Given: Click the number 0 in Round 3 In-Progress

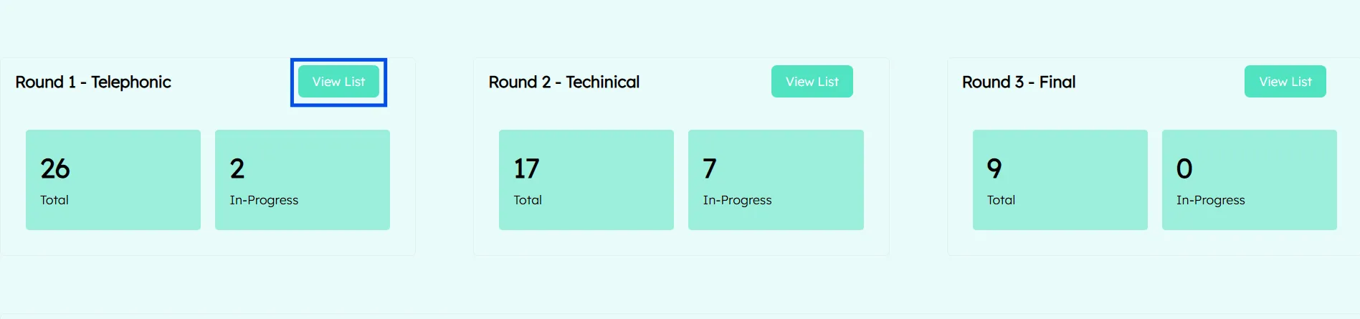Looking at the screenshot, I should click(1184, 168).
